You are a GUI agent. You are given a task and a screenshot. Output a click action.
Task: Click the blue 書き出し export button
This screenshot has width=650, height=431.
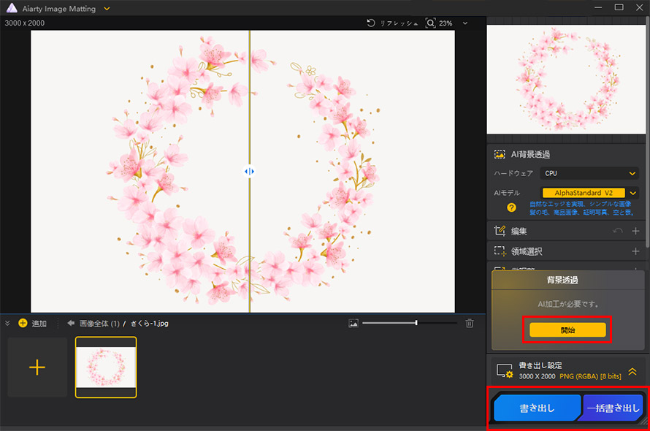coord(536,408)
